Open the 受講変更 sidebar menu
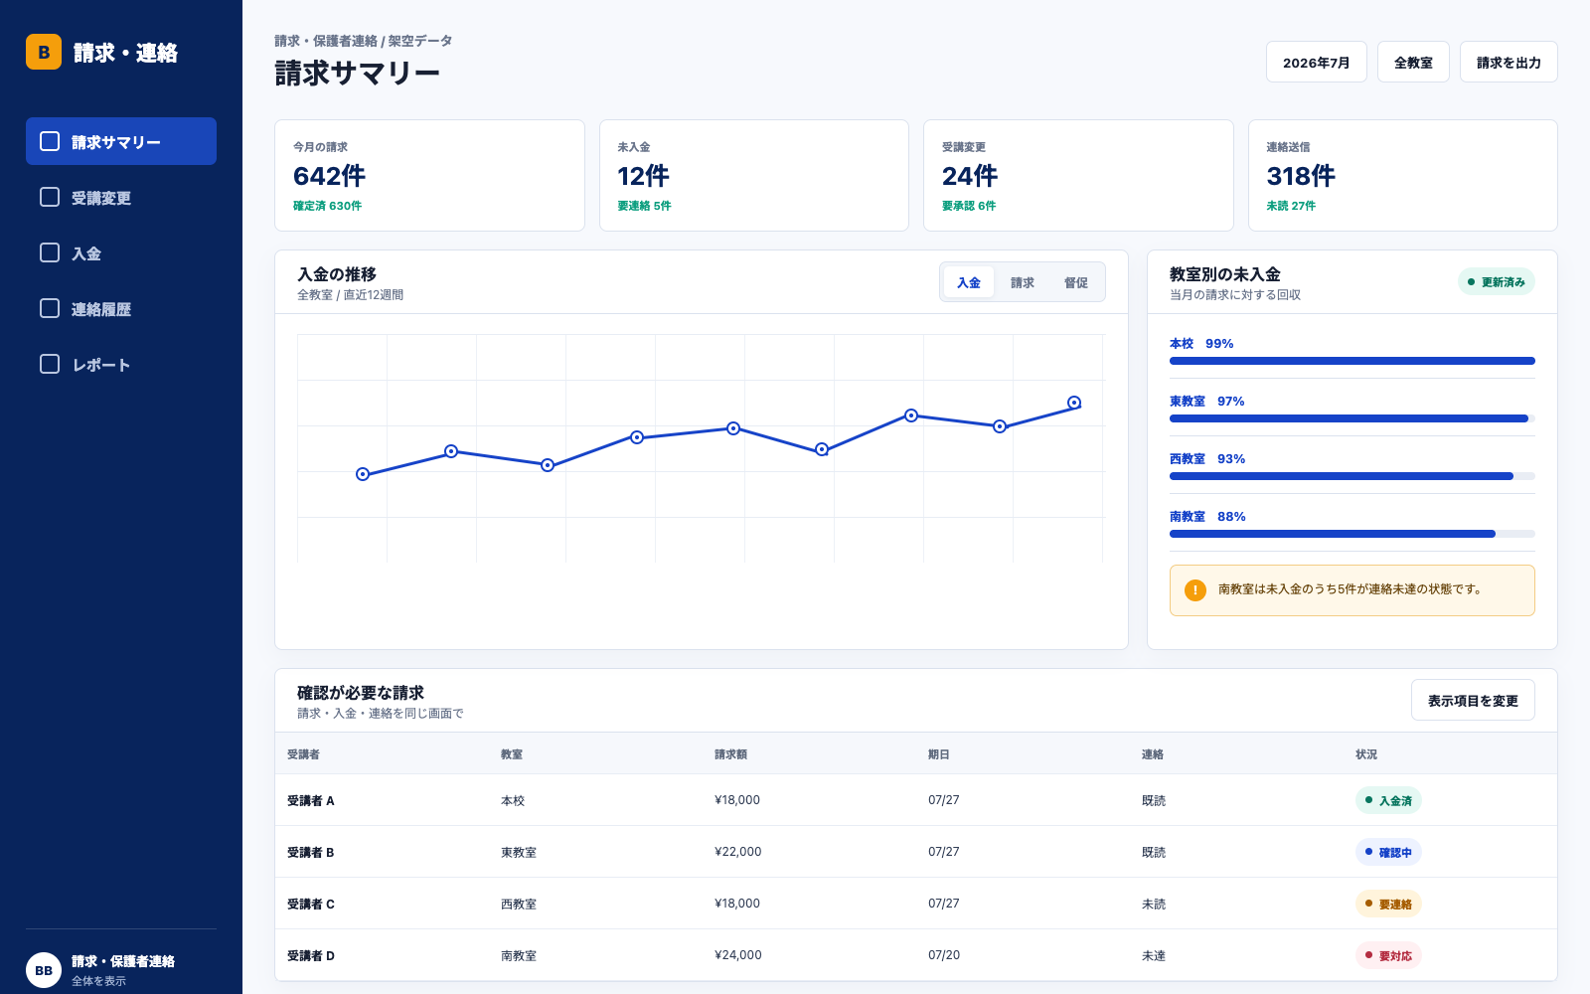 pyautogui.click(x=121, y=197)
